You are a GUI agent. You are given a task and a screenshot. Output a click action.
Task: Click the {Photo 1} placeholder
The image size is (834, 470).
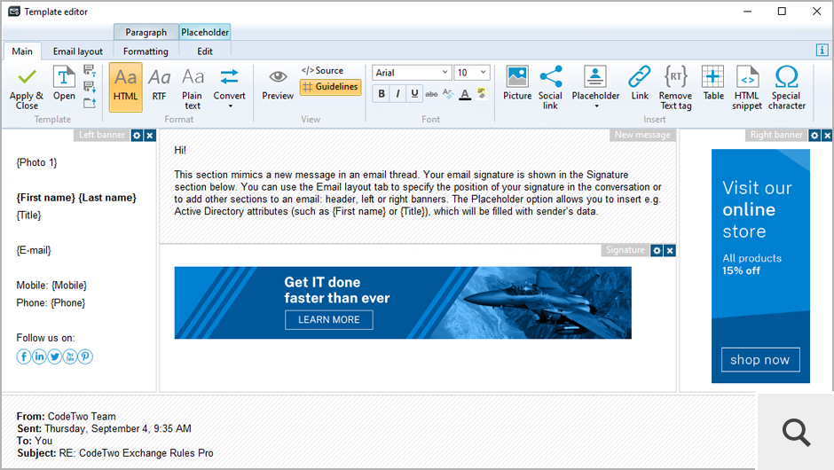click(x=36, y=162)
